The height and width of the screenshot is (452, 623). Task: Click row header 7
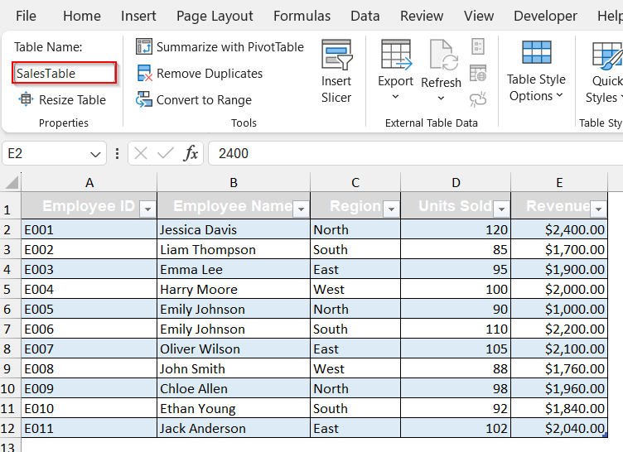[x=10, y=329]
